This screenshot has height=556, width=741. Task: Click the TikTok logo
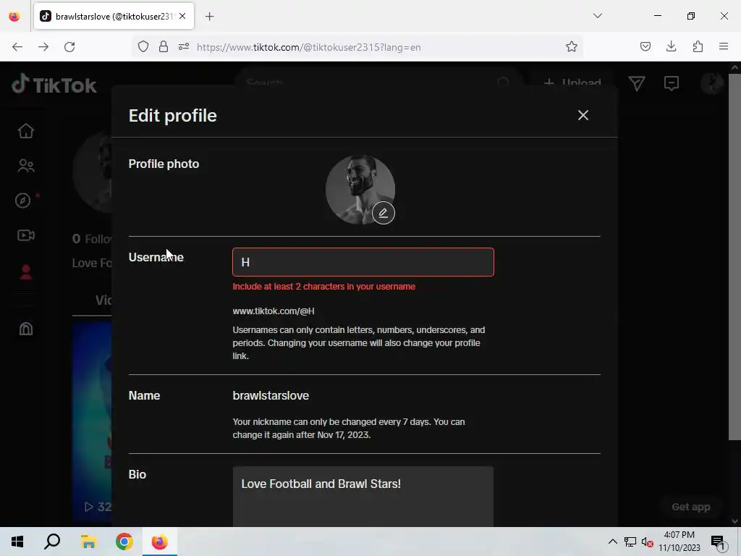point(54,85)
